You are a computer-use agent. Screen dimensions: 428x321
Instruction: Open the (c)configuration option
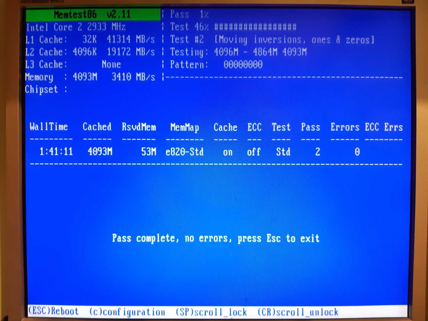[127, 312]
